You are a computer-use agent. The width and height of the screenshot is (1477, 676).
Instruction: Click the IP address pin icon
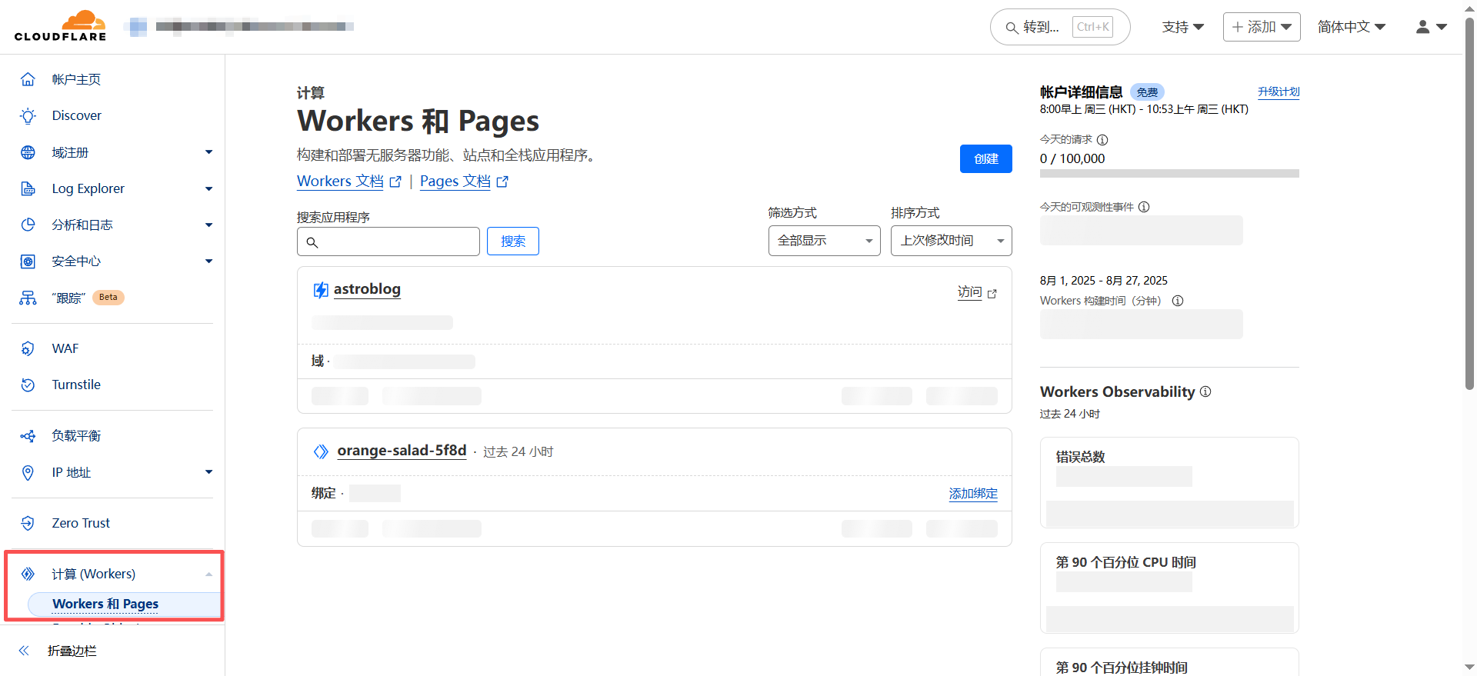click(x=28, y=472)
